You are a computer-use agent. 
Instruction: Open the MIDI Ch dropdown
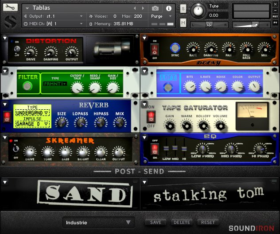tap(53, 24)
